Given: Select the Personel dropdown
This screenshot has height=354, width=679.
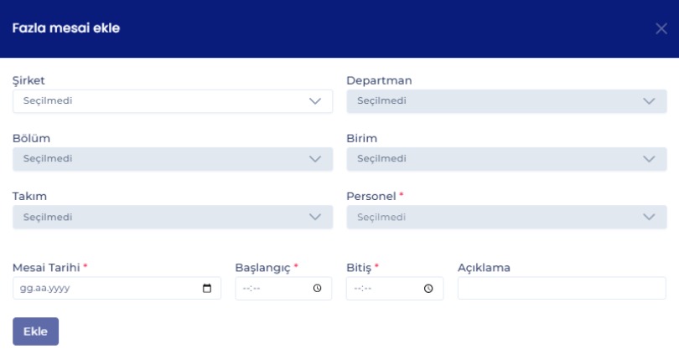Looking at the screenshot, I should 495,218.
